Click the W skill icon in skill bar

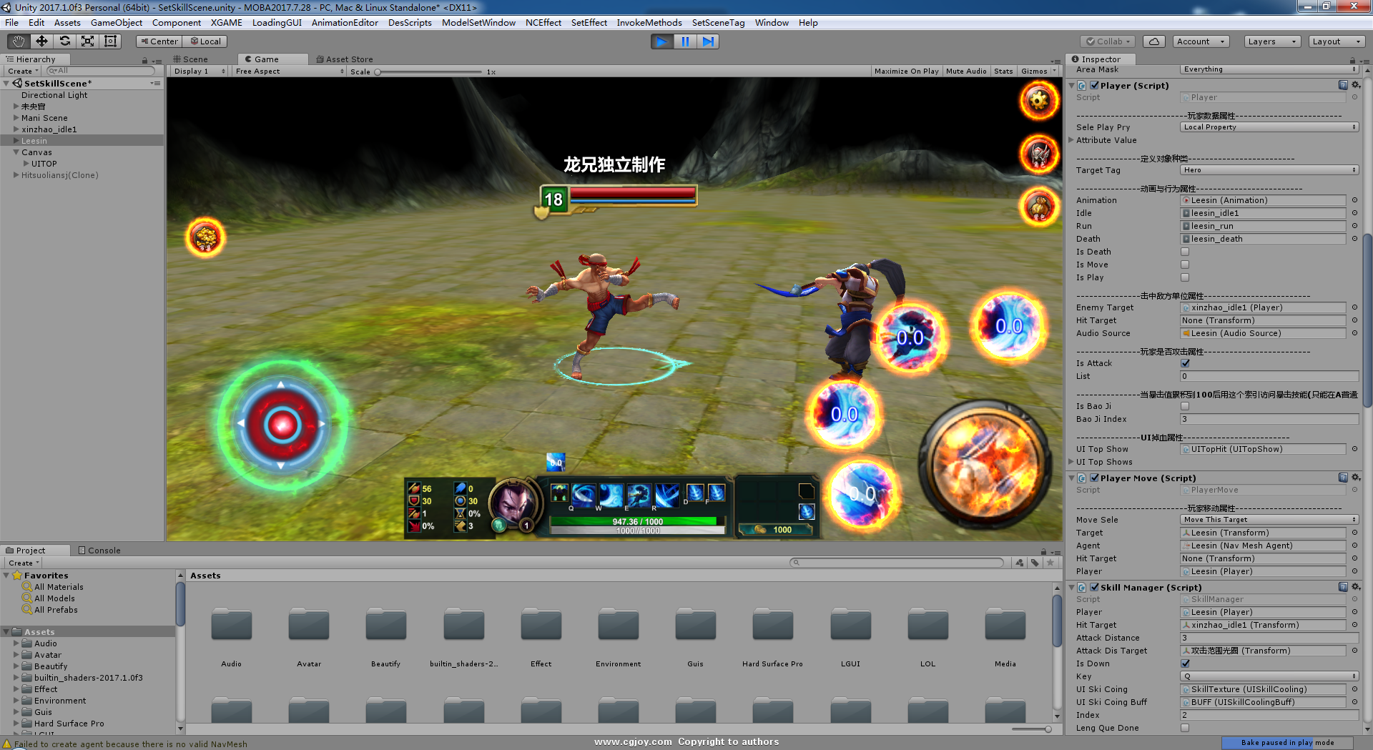[x=611, y=494]
